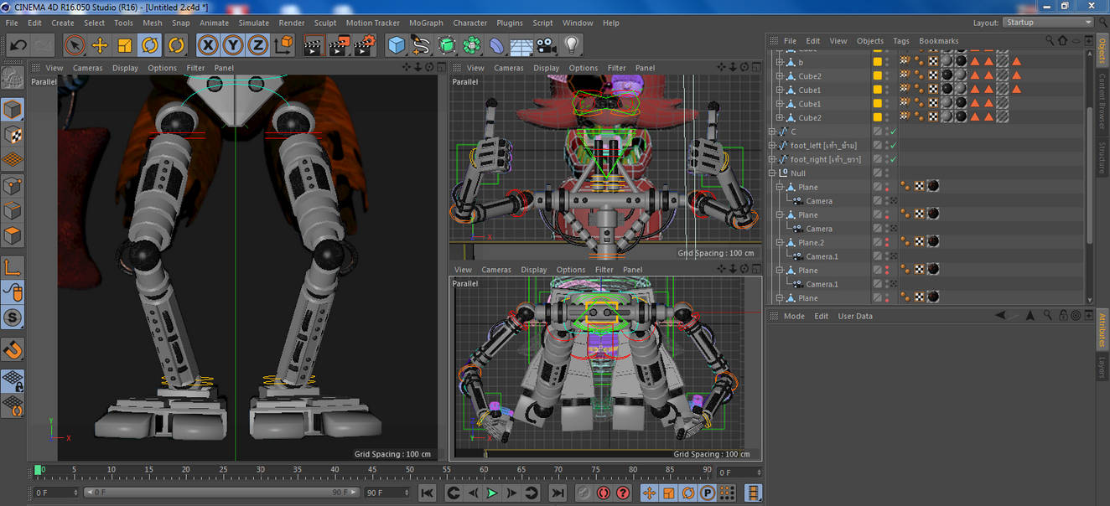
Task: Toggle Enable Axis L-shaped icon
Action: tap(13, 267)
